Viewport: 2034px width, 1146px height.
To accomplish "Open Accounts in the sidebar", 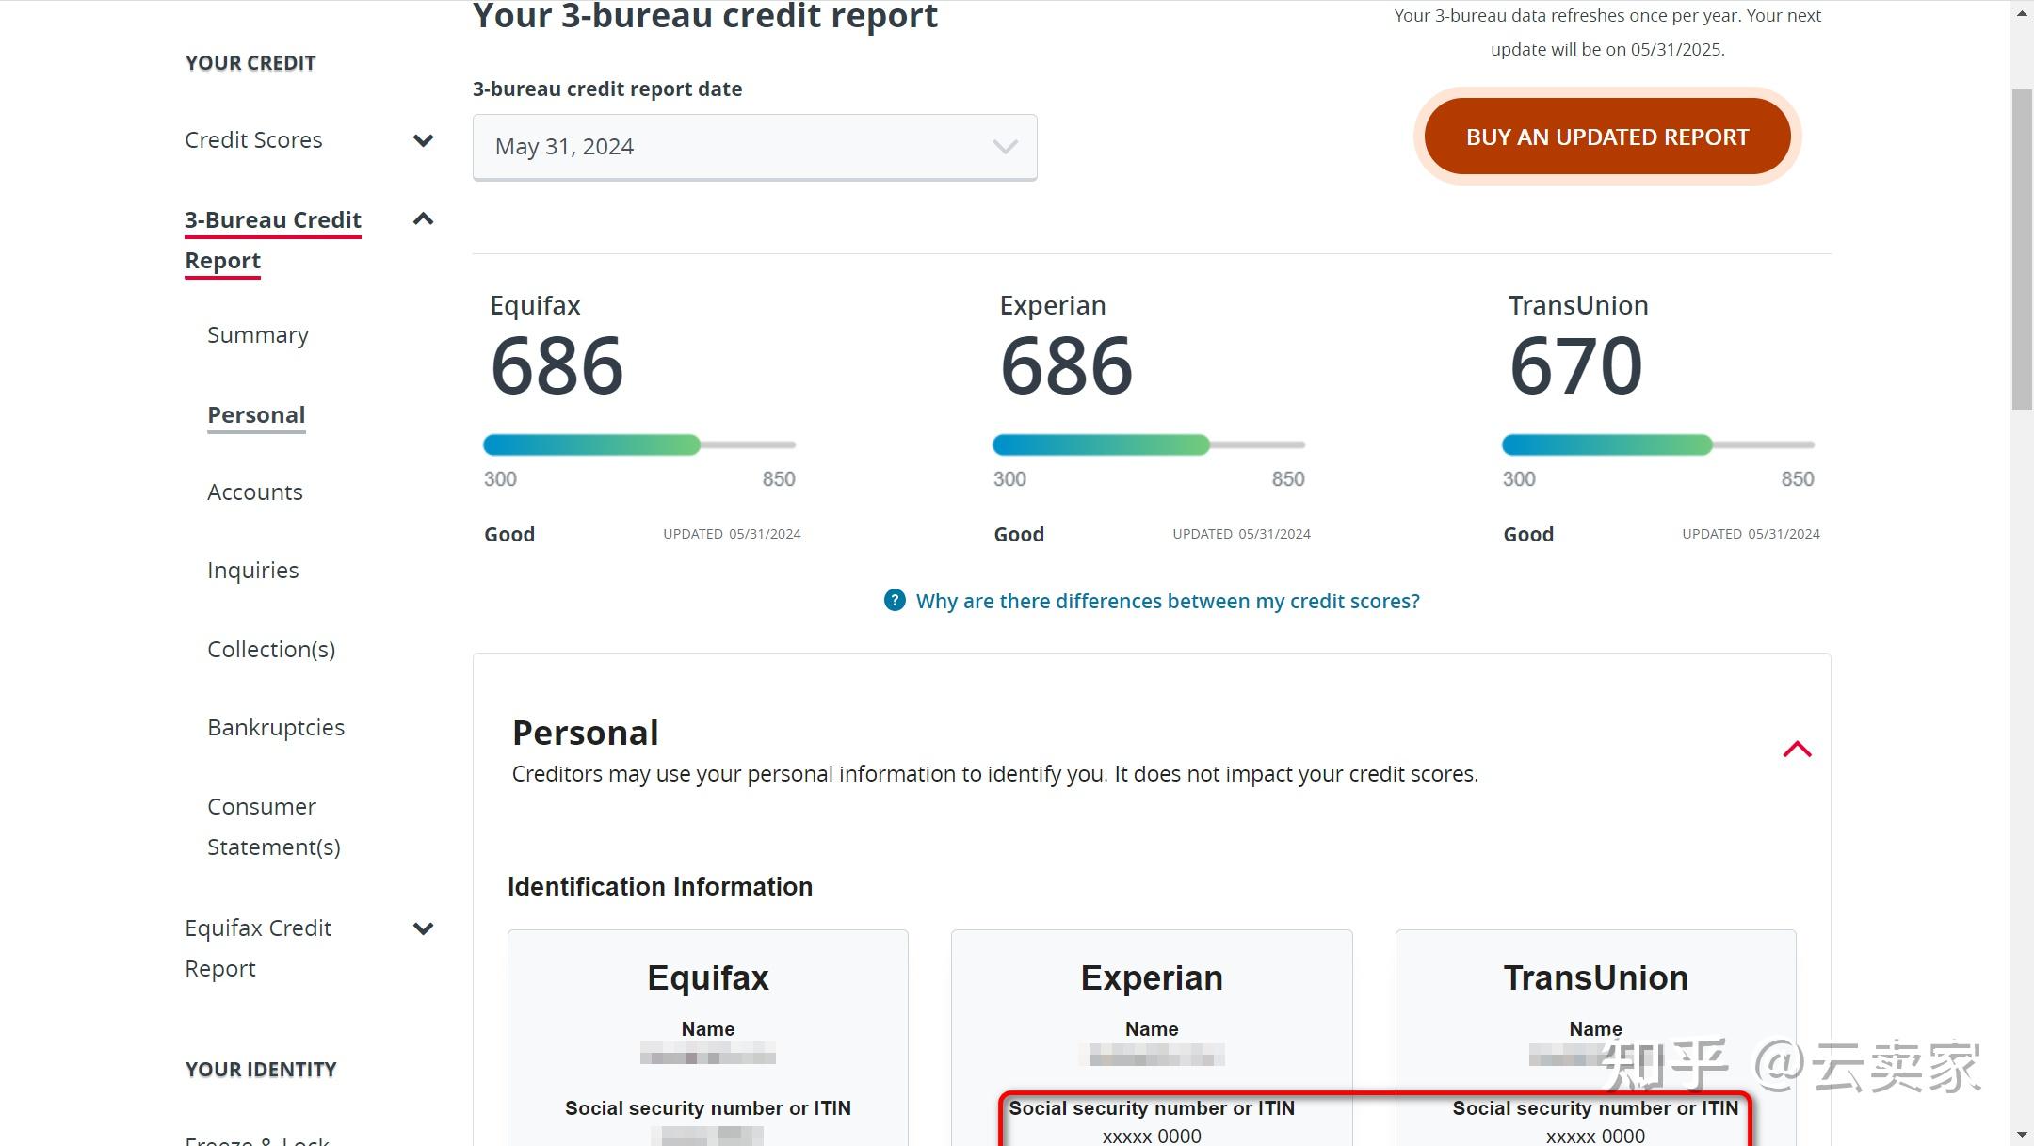I will click(255, 492).
